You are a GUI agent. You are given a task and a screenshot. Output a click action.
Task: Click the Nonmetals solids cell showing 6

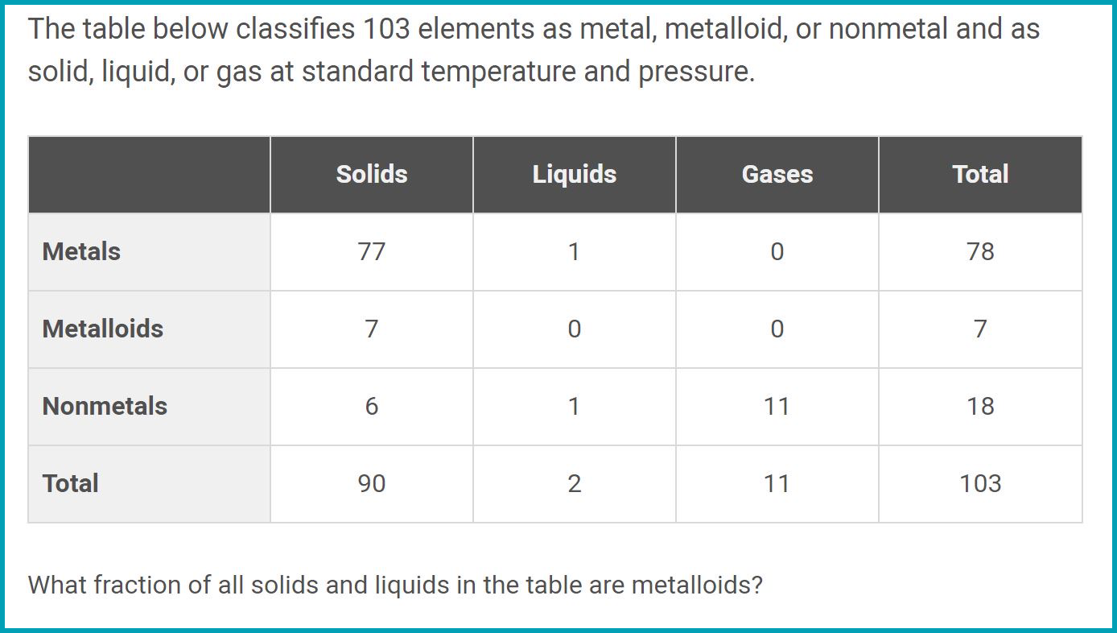coord(372,406)
